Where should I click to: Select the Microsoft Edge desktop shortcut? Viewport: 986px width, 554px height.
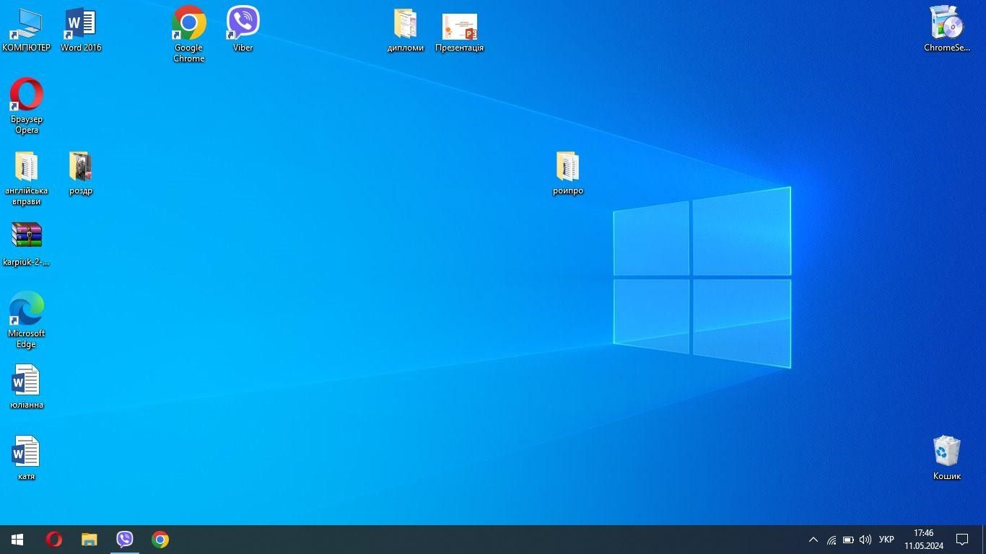click(27, 320)
